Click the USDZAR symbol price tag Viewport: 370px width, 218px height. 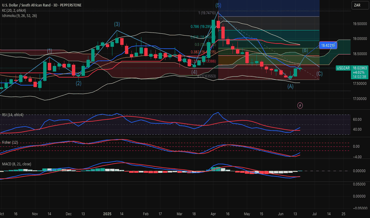[343, 68]
